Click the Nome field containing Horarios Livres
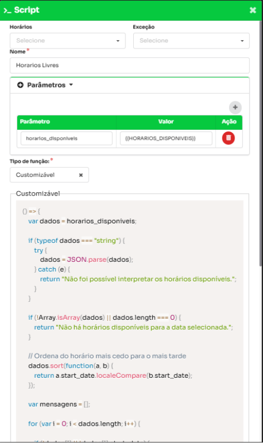Viewport: 263px width, 443px height. pyautogui.click(x=130, y=65)
